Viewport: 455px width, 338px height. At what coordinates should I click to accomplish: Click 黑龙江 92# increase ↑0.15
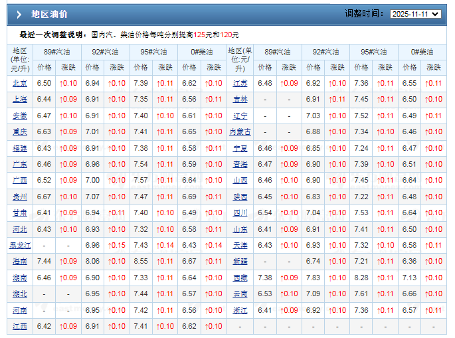(x=117, y=245)
